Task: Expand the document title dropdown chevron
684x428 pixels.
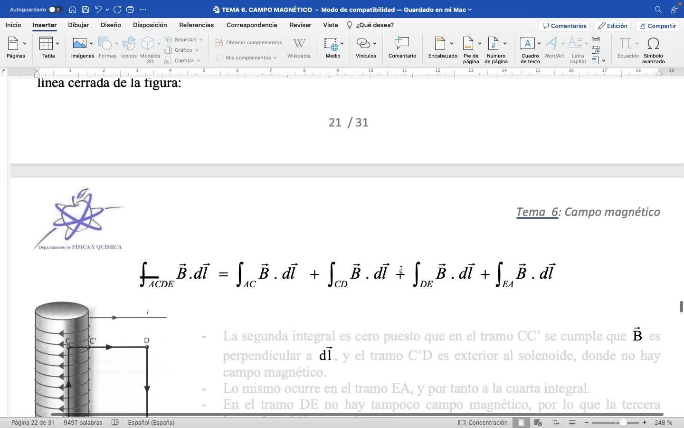Action: point(470,10)
